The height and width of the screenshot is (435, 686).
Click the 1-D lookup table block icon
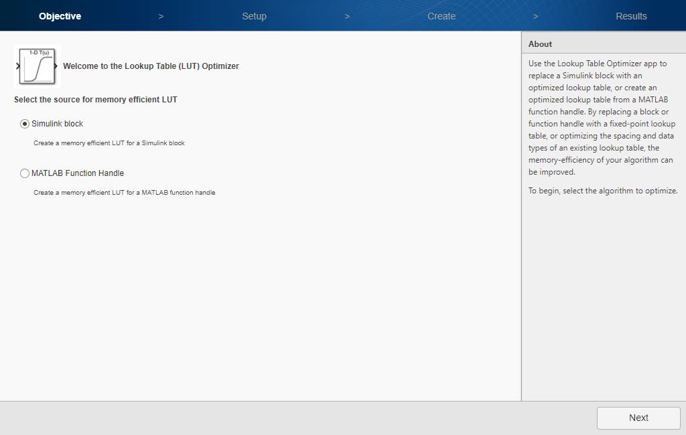pyautogui.click(x=38, y=66)
